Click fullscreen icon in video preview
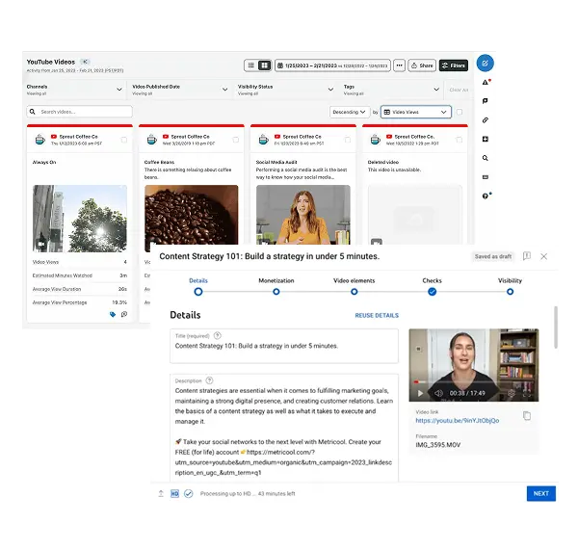This screenshot has height=549, width=578. tap(527, 394)
